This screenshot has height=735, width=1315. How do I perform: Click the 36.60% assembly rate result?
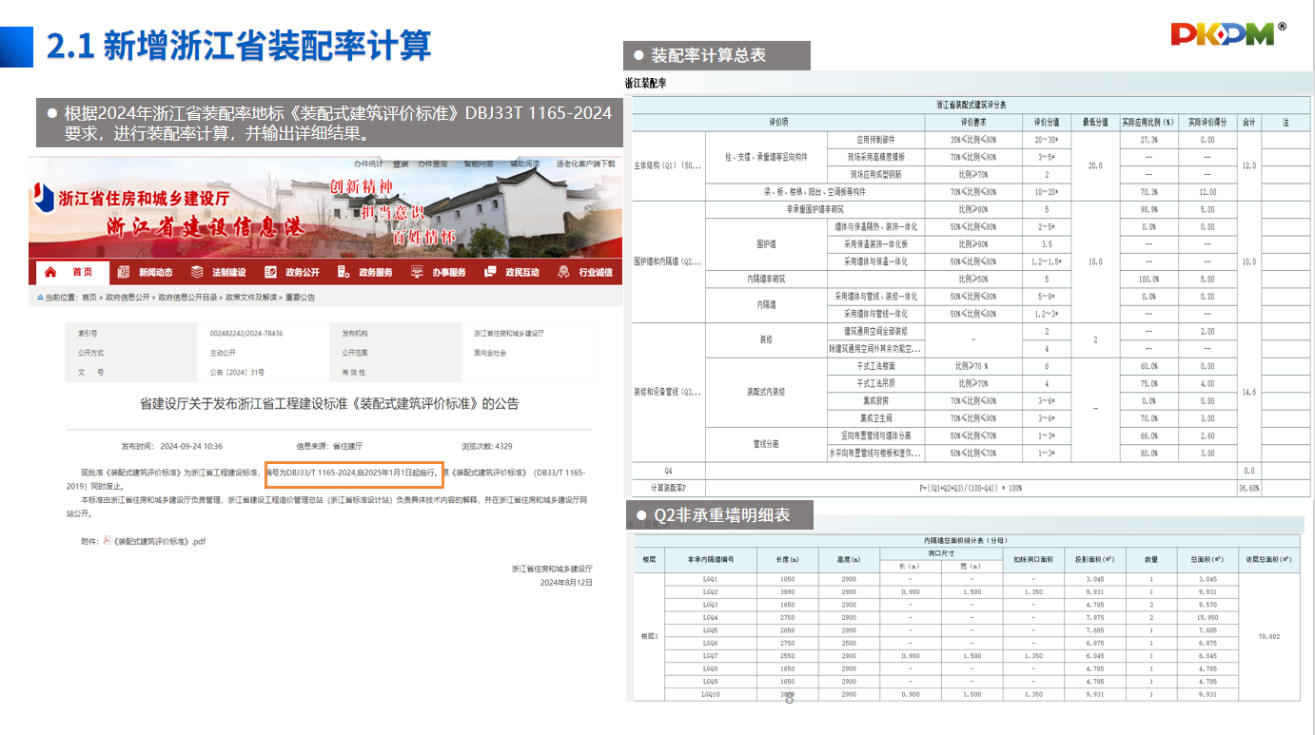pyautogui.click(x=1248, y=488)
